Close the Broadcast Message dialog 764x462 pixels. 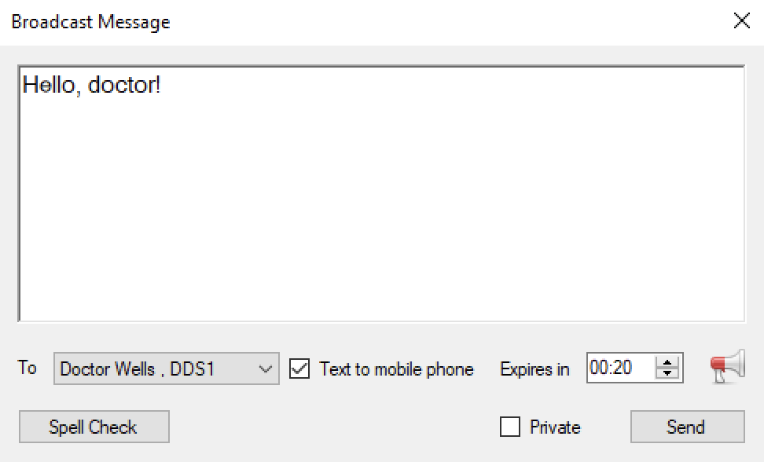[x=741, y=21]
